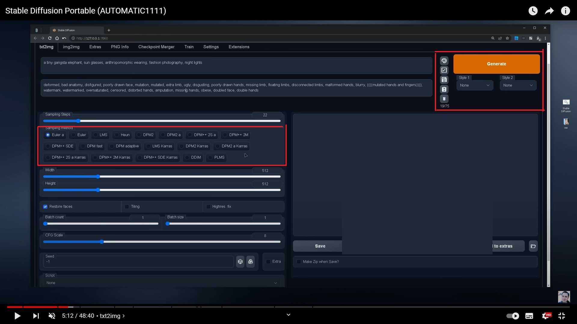577x324 pixels.
Task: Open the browser three-dot menu
Action: point(545,38)
